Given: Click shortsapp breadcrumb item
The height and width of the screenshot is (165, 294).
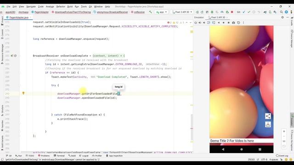Looking at the screenshot, I should (x=23, y=12).
